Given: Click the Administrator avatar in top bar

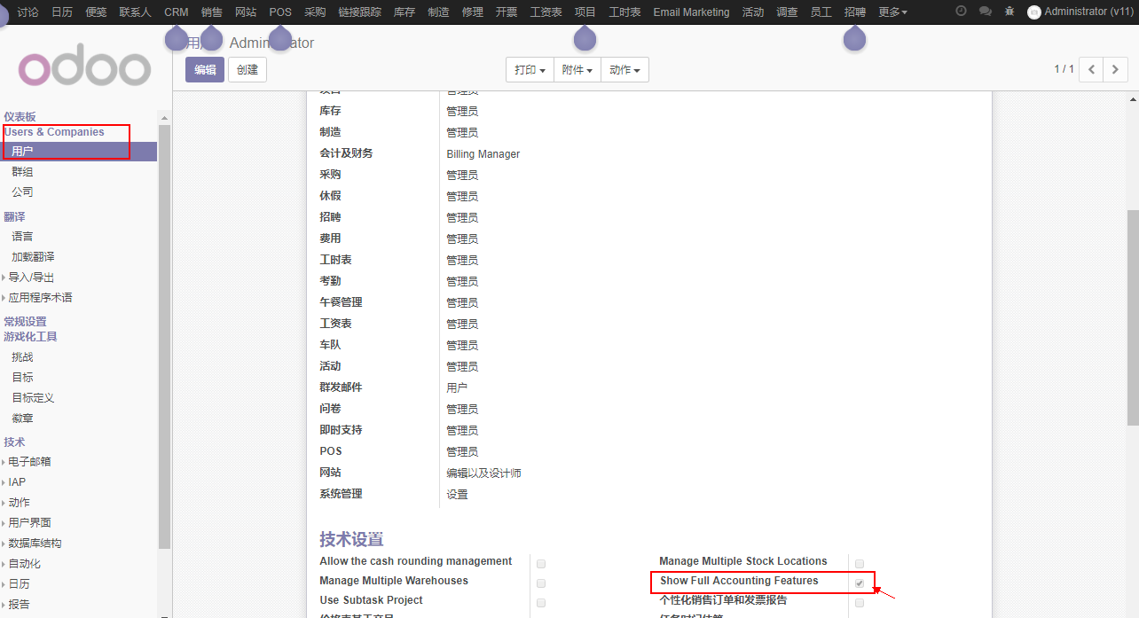Looking at the screenshot, I should [x=1033, y=12].
